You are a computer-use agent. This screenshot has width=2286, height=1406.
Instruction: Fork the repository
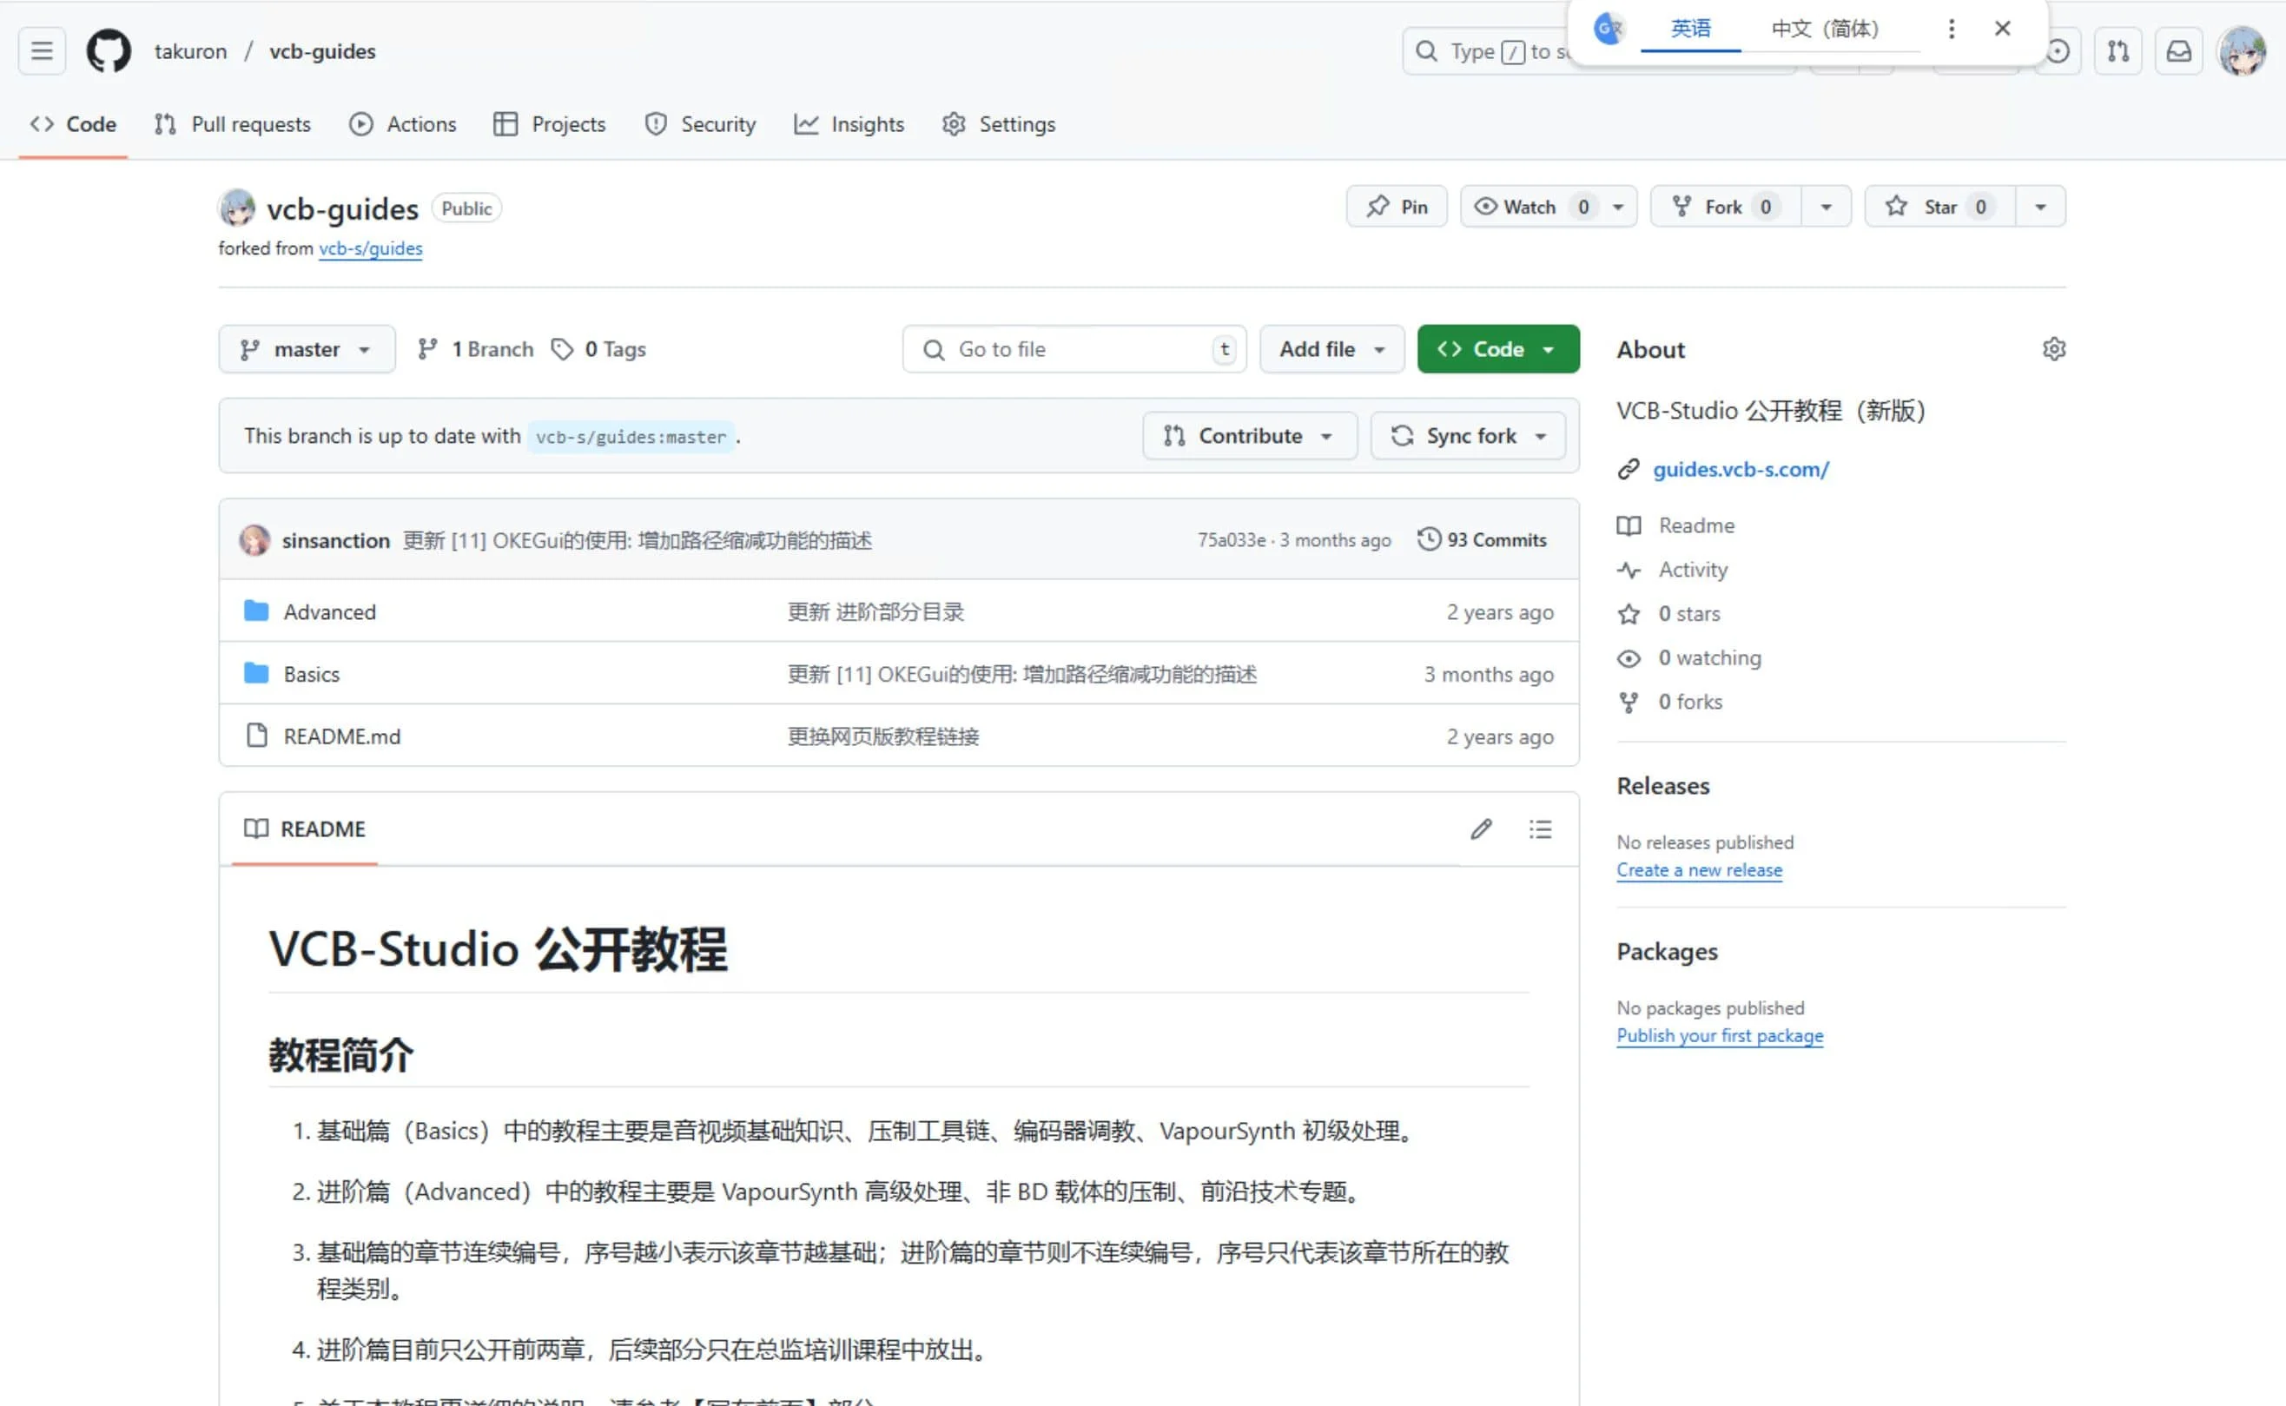click(x=1726, y=207)
